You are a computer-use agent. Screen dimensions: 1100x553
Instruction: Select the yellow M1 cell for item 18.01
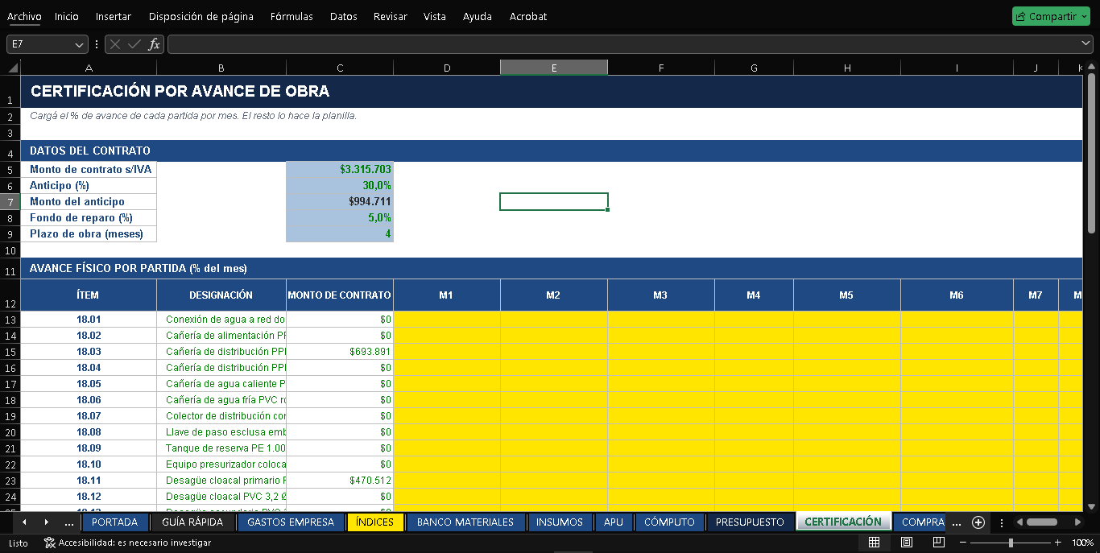(447, 320)
